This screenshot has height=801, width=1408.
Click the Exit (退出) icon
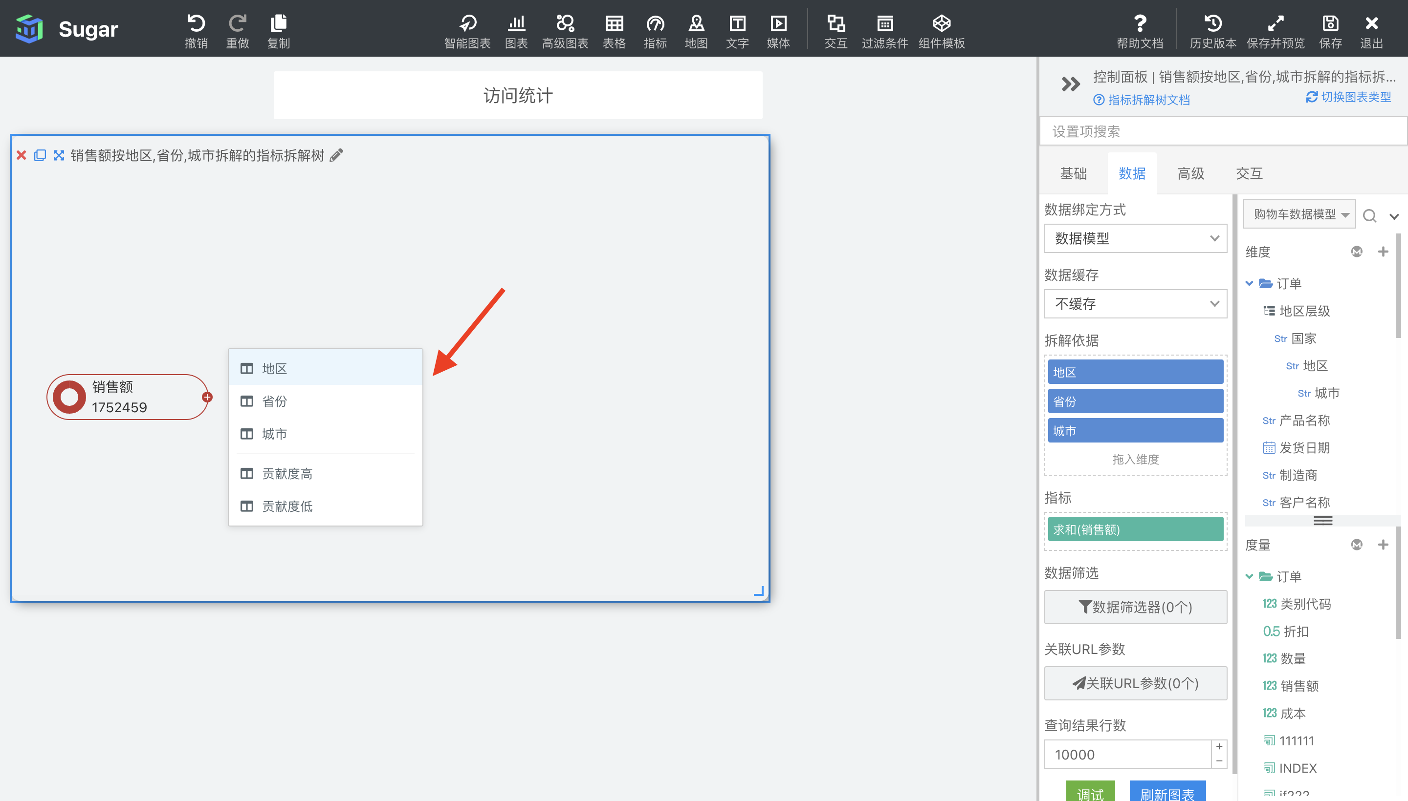click(1371, 31)
